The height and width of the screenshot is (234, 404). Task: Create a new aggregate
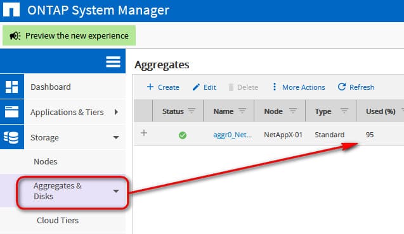[x=163, y=87]
